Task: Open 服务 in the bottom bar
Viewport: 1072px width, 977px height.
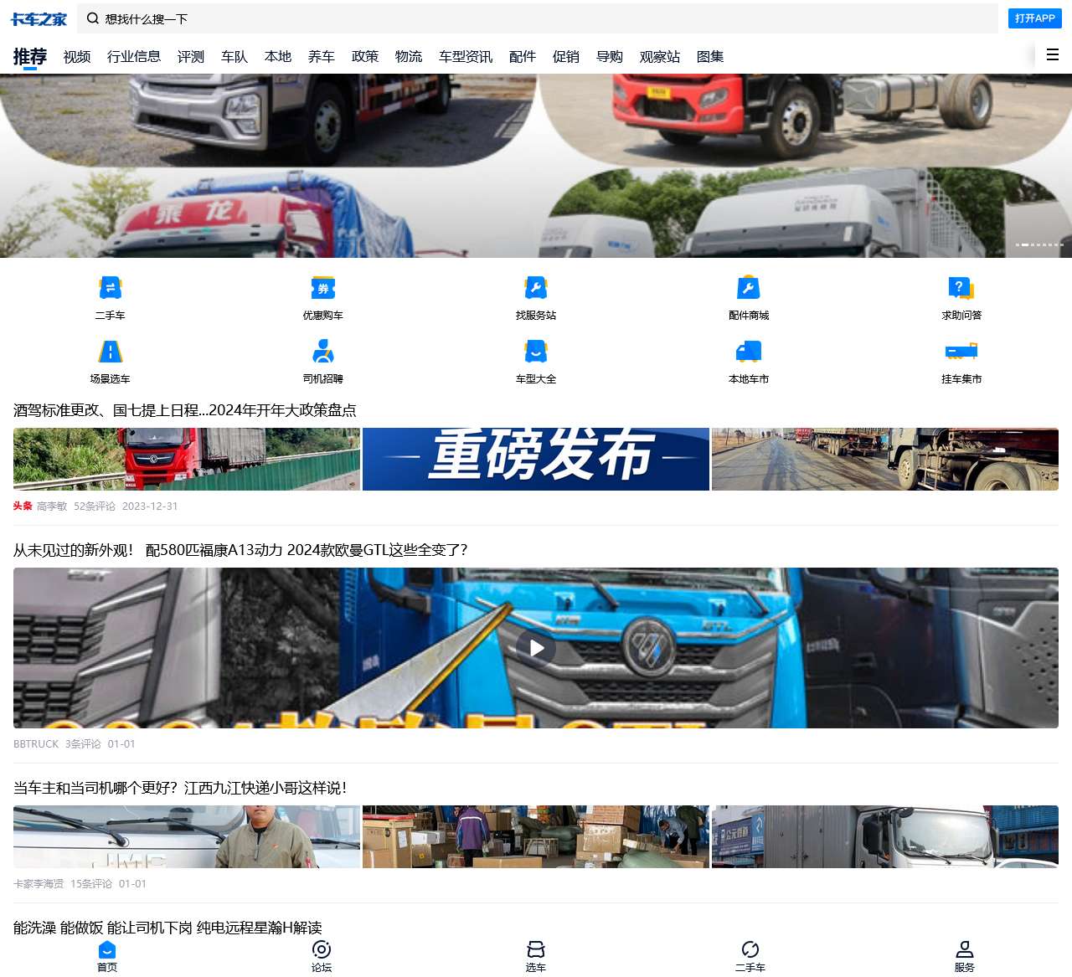Action: click(x=965, y=956)
